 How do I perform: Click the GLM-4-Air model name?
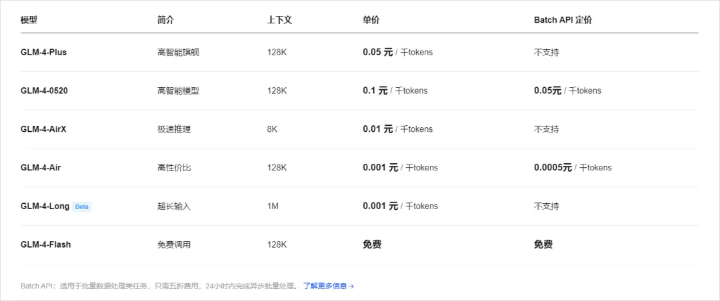(x=39, y=168)
